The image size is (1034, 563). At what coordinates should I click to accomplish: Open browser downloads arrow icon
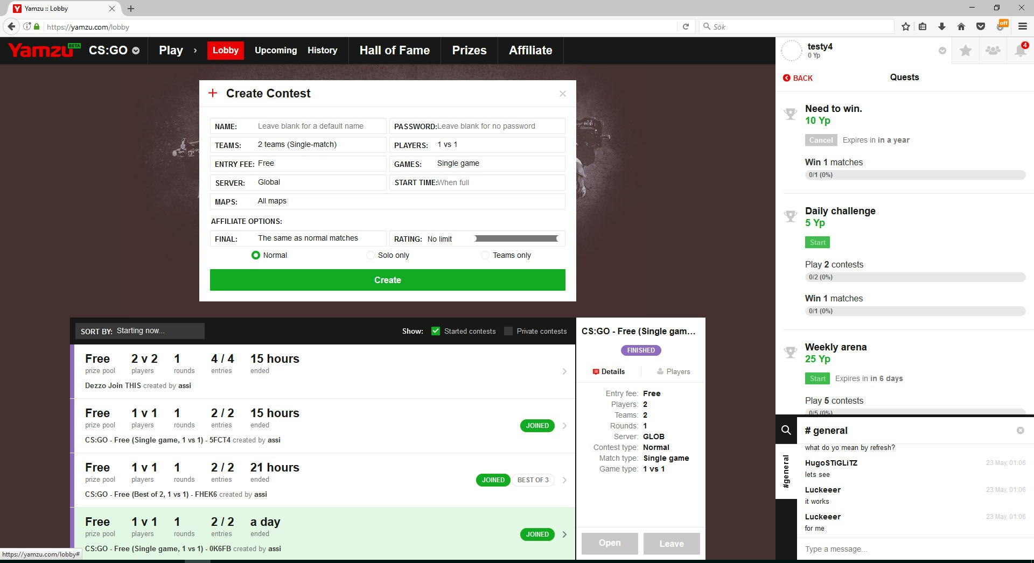(942, 26)
